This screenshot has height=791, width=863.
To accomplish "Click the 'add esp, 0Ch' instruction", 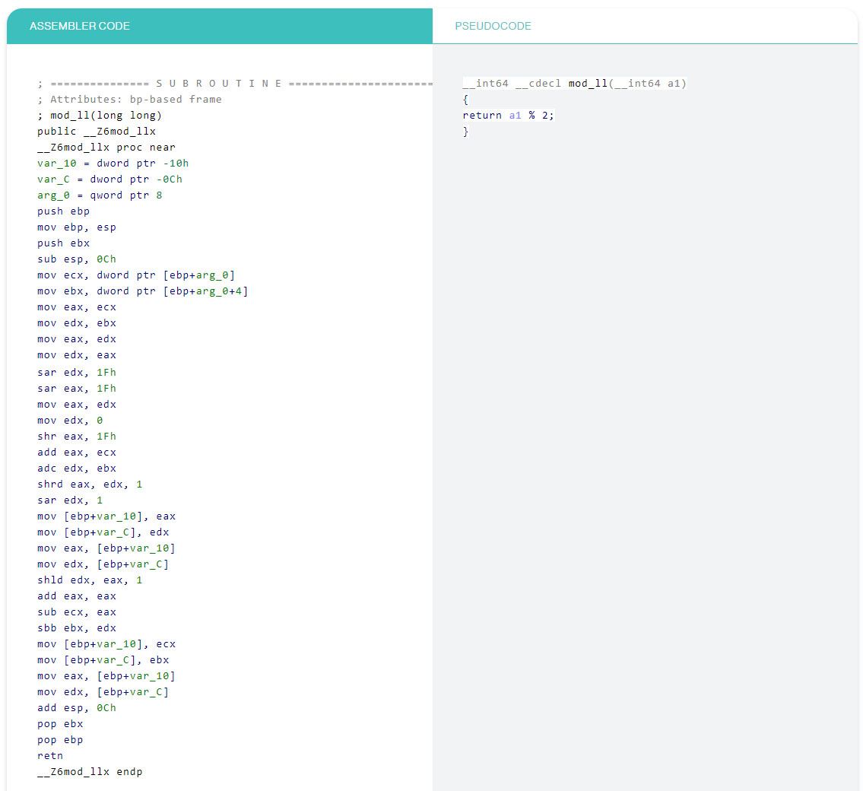I will 77,708.
